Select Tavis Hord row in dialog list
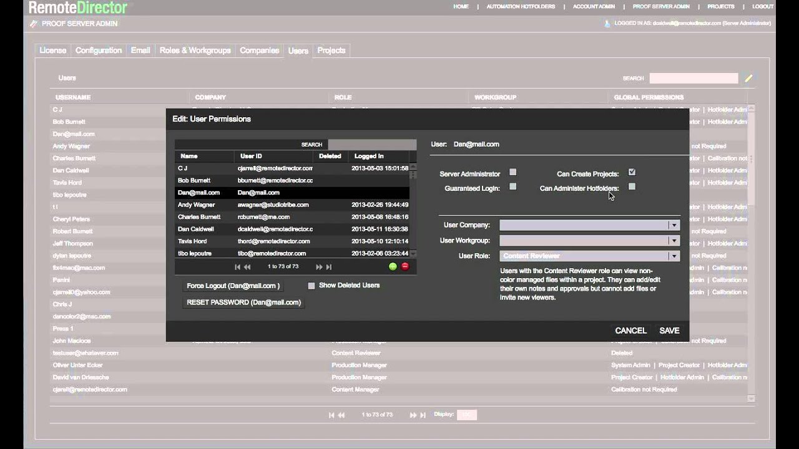This screenshot has height=449, width=799. (292, 241)
